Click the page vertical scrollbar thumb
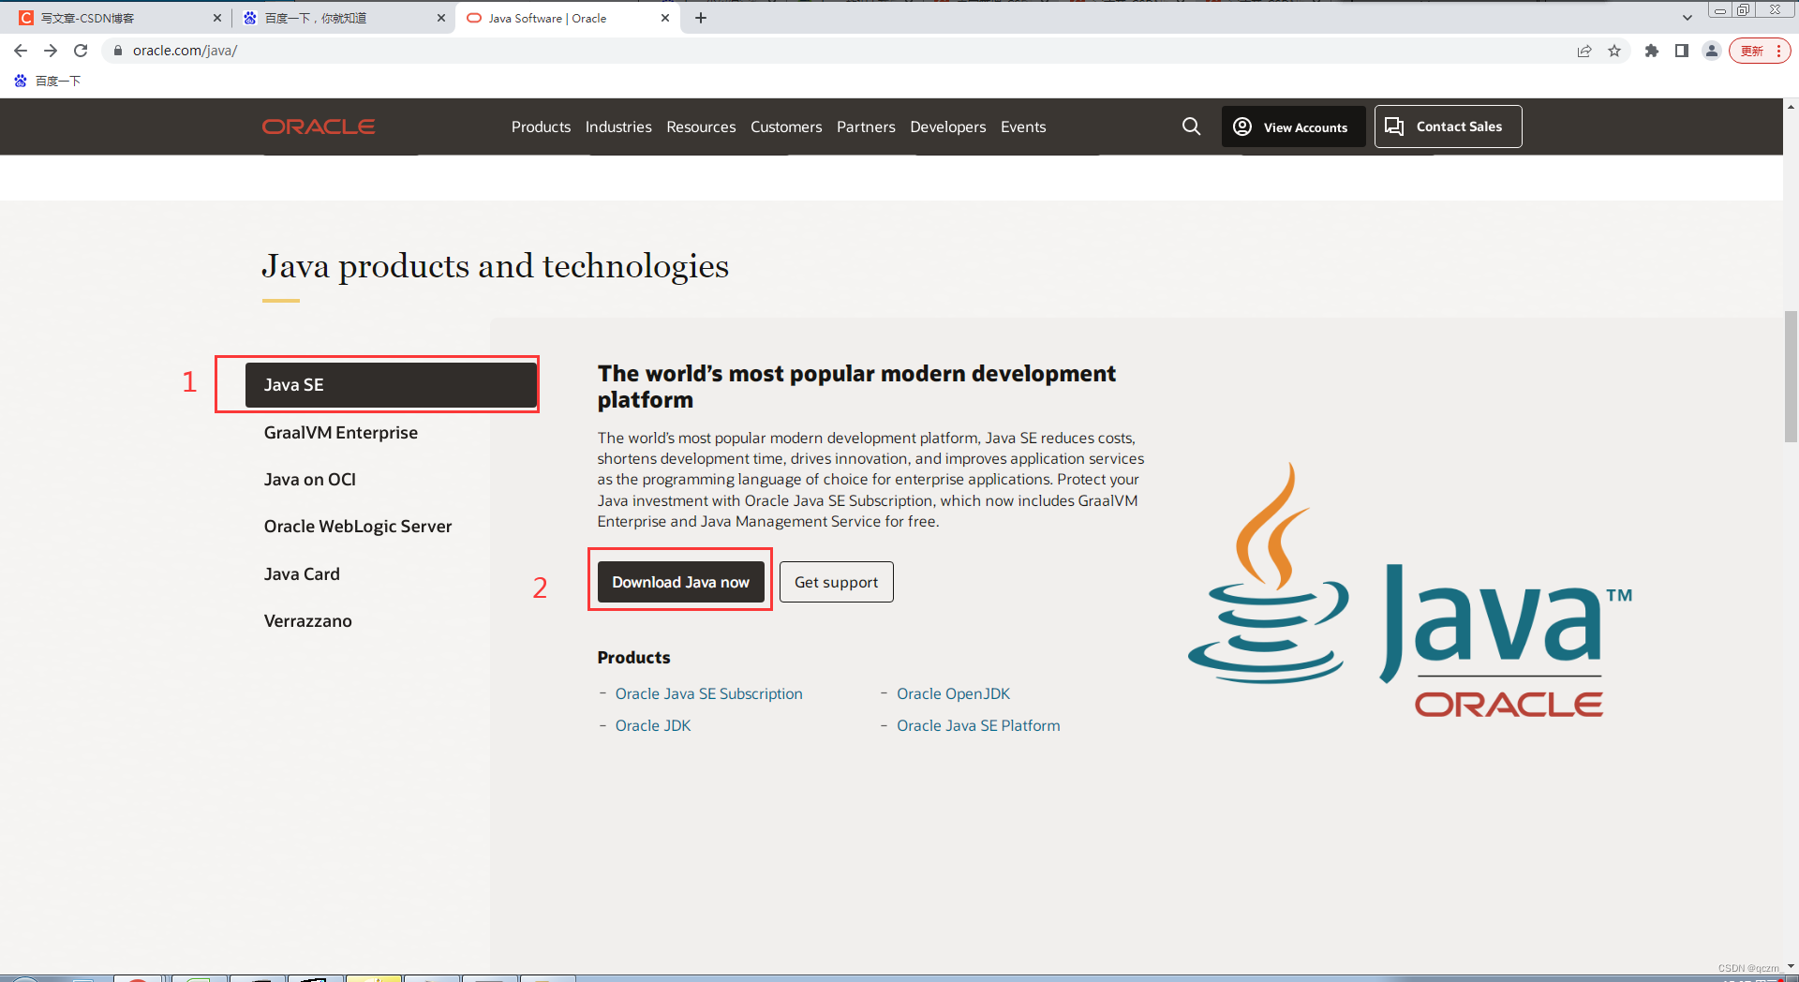Image resolution: width=1799 pixels, height=982 pixels. click(1791, 376)
